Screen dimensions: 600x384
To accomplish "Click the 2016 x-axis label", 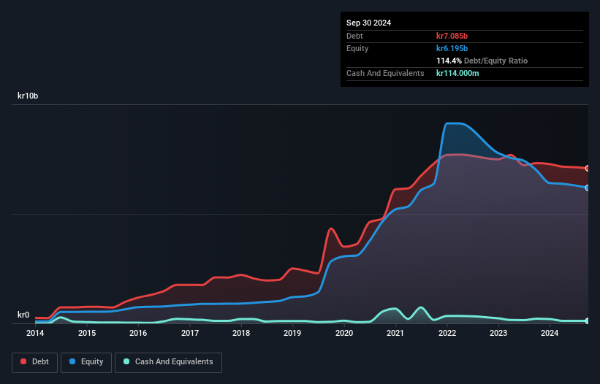I will (138, 333).
